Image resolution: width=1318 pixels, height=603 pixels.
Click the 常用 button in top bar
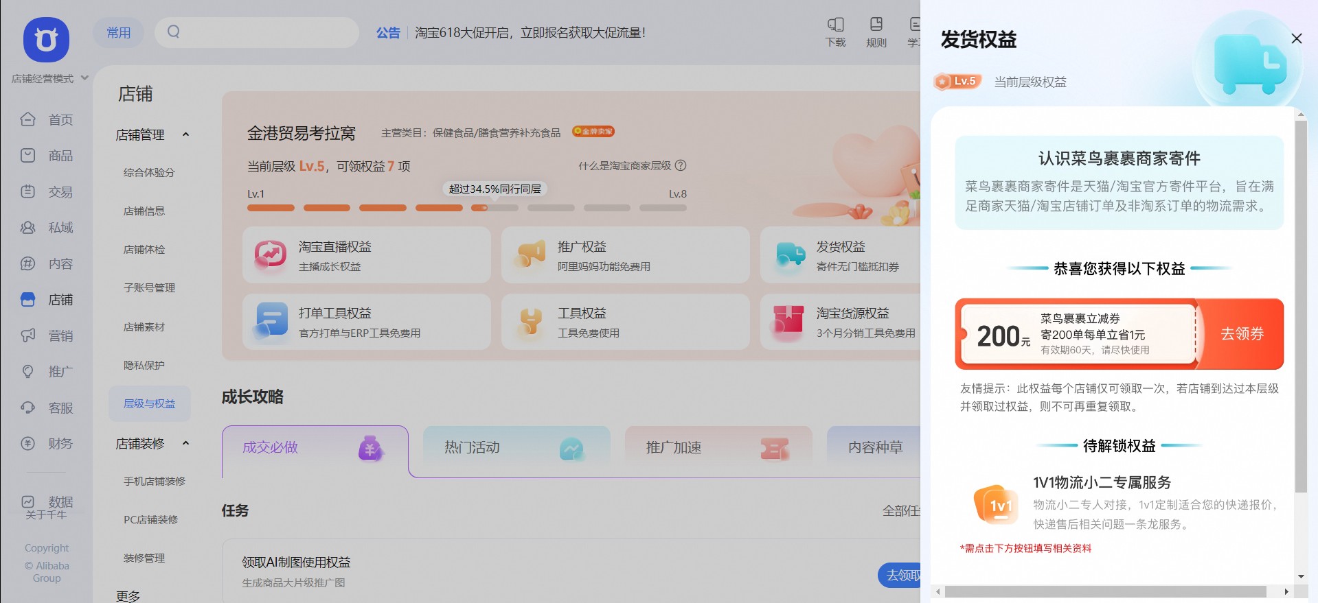point(118,32)
